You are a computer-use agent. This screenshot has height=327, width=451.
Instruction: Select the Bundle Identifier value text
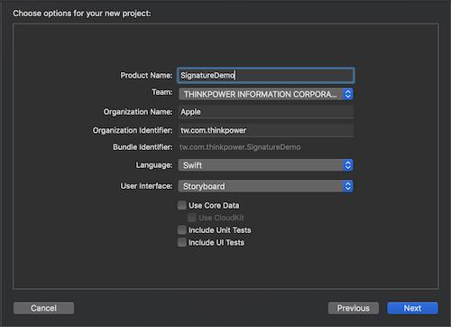[240, 147]
